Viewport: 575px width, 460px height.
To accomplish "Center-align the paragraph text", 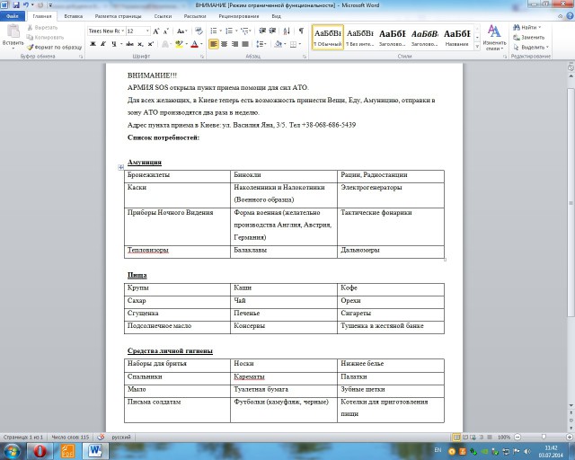I will (x=225, y=43).
